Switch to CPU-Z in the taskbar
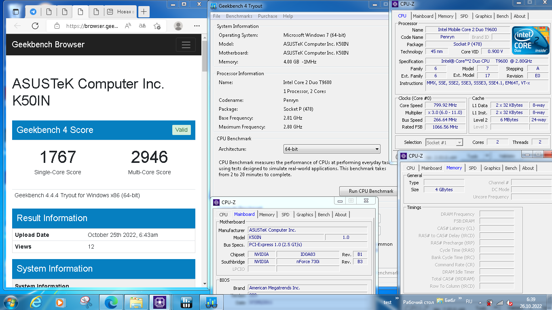The width and height of the screenshot is (552, 310). coord(161,302)
